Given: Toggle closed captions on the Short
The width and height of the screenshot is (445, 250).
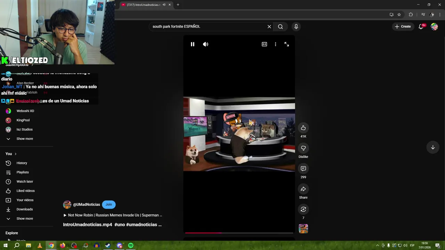Looking at the screenshot, I should coord(264,44).
